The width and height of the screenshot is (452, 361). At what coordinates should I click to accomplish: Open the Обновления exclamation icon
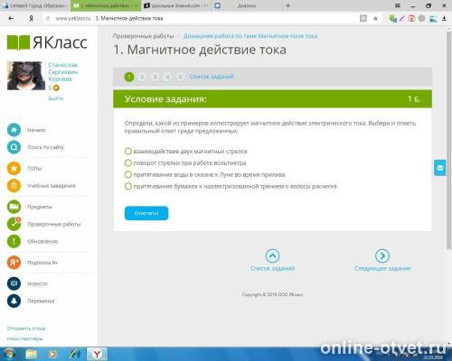14,241
